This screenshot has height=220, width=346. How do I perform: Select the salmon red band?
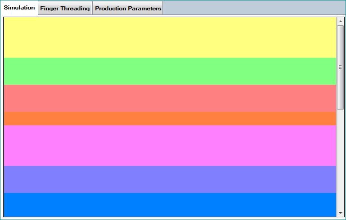tap(170, 98)
